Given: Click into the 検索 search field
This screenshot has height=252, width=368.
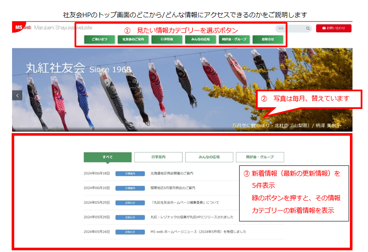Looking at the screenshot, I should pos(293,28).
